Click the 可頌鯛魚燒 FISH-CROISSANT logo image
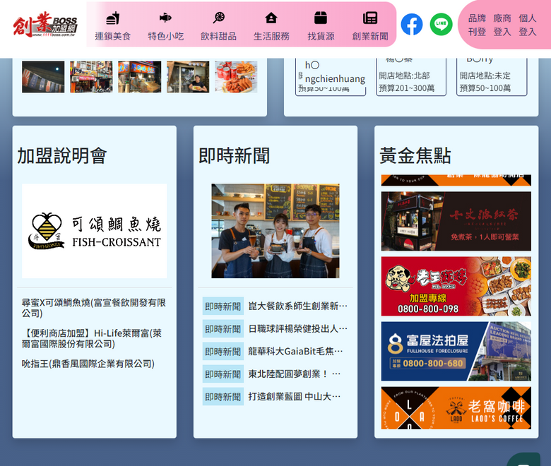The image size is (551, 466). click(94, 231)
